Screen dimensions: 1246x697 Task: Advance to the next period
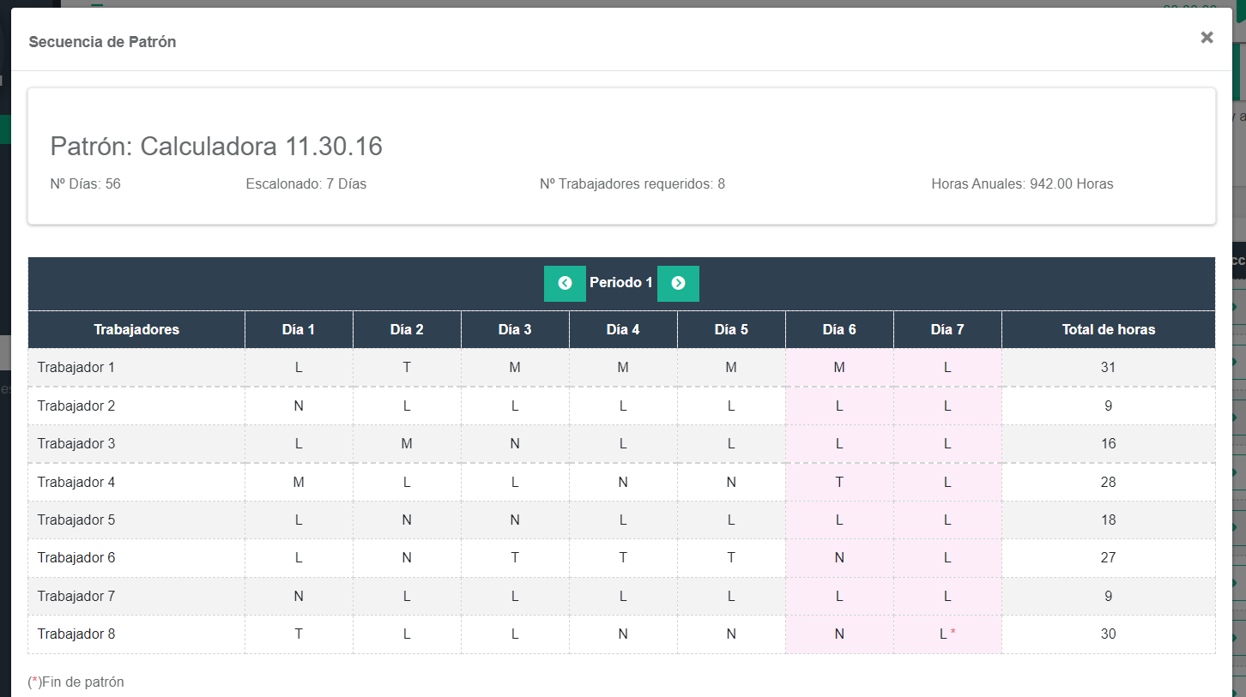pos(678,284)
